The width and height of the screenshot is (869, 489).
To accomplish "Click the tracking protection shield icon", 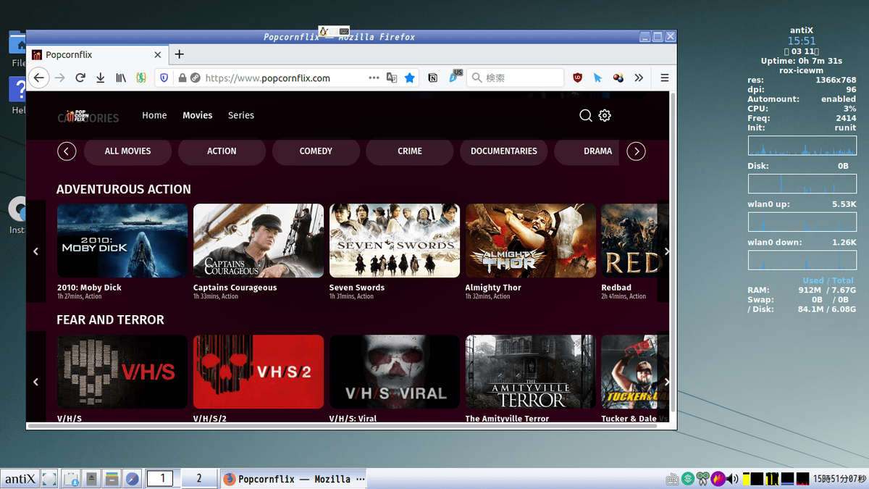I will [164, 78].
